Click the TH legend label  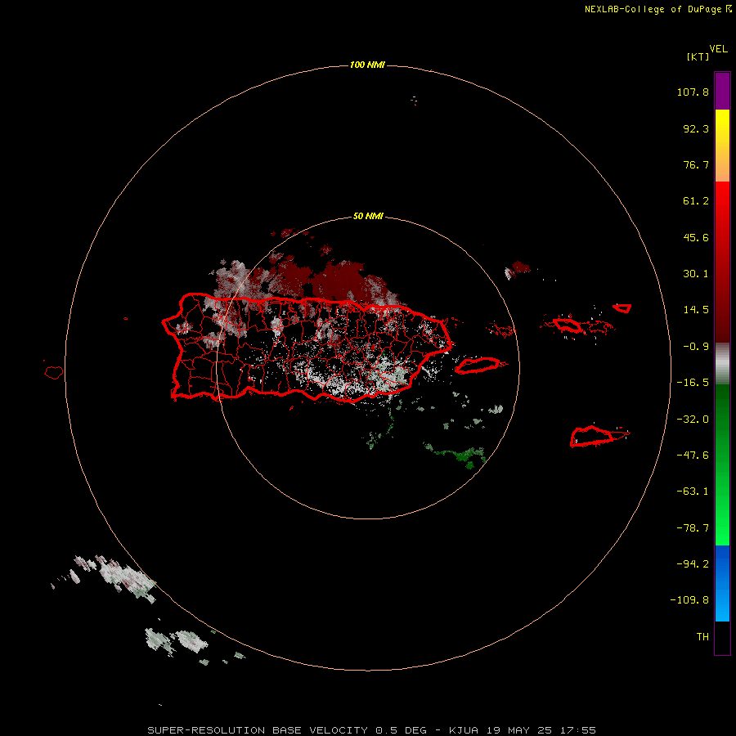coord(702,637)
